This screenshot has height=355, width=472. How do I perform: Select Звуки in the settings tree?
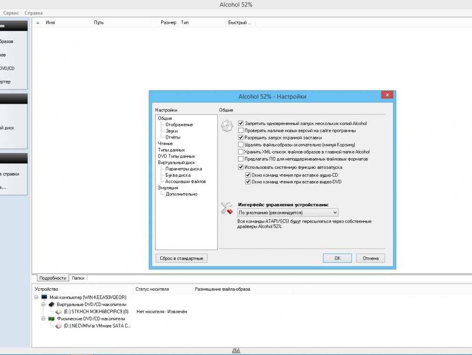(172, 131)
